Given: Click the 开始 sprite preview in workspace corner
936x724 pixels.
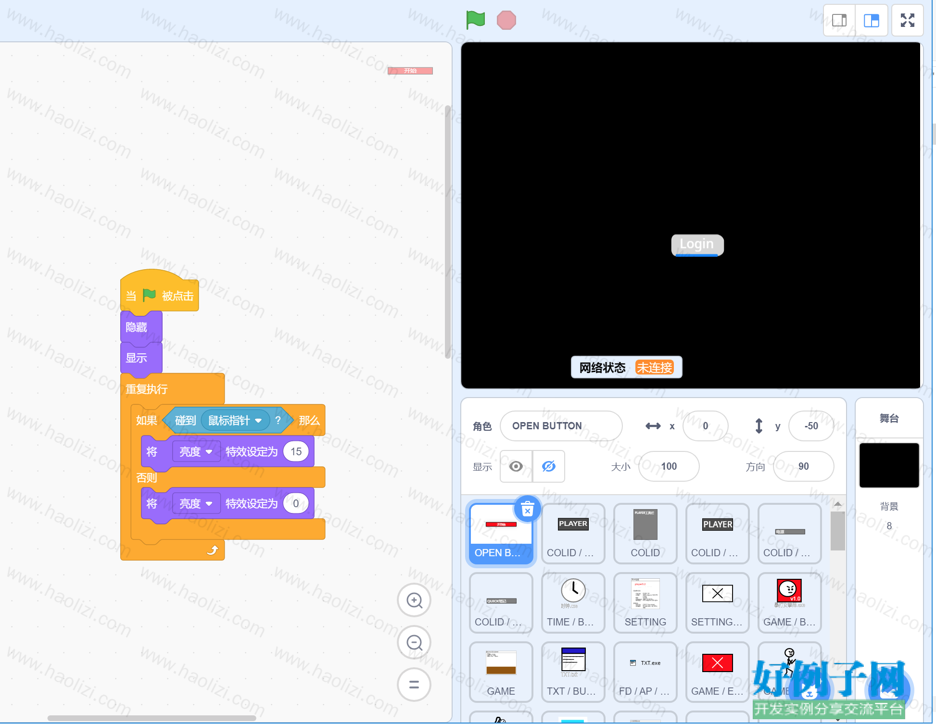Looking at the screenshot, I should point(410,71).
